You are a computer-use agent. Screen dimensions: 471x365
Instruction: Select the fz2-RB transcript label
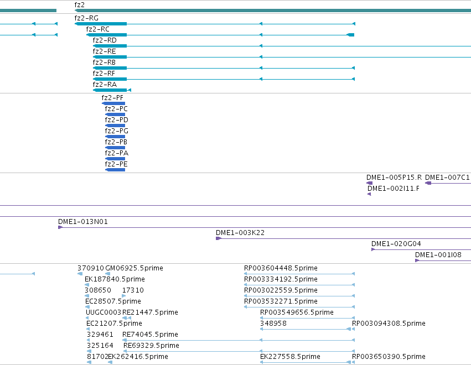[104, 62]
